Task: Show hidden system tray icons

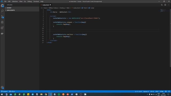Action: [x=147, y=94]
